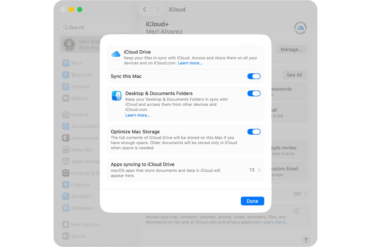Click the Notifications bell icon in sidebar

[x=66, y=224]
